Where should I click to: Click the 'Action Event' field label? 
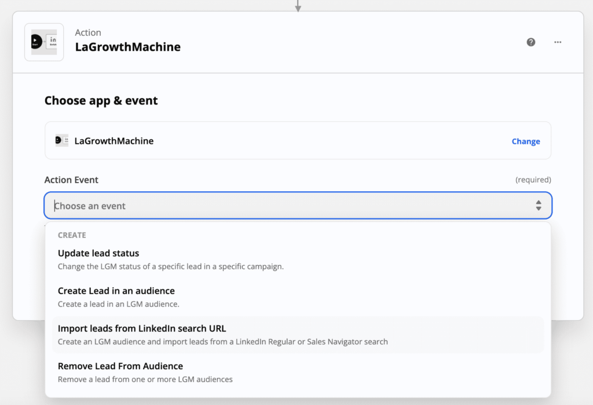coord(71,180)
